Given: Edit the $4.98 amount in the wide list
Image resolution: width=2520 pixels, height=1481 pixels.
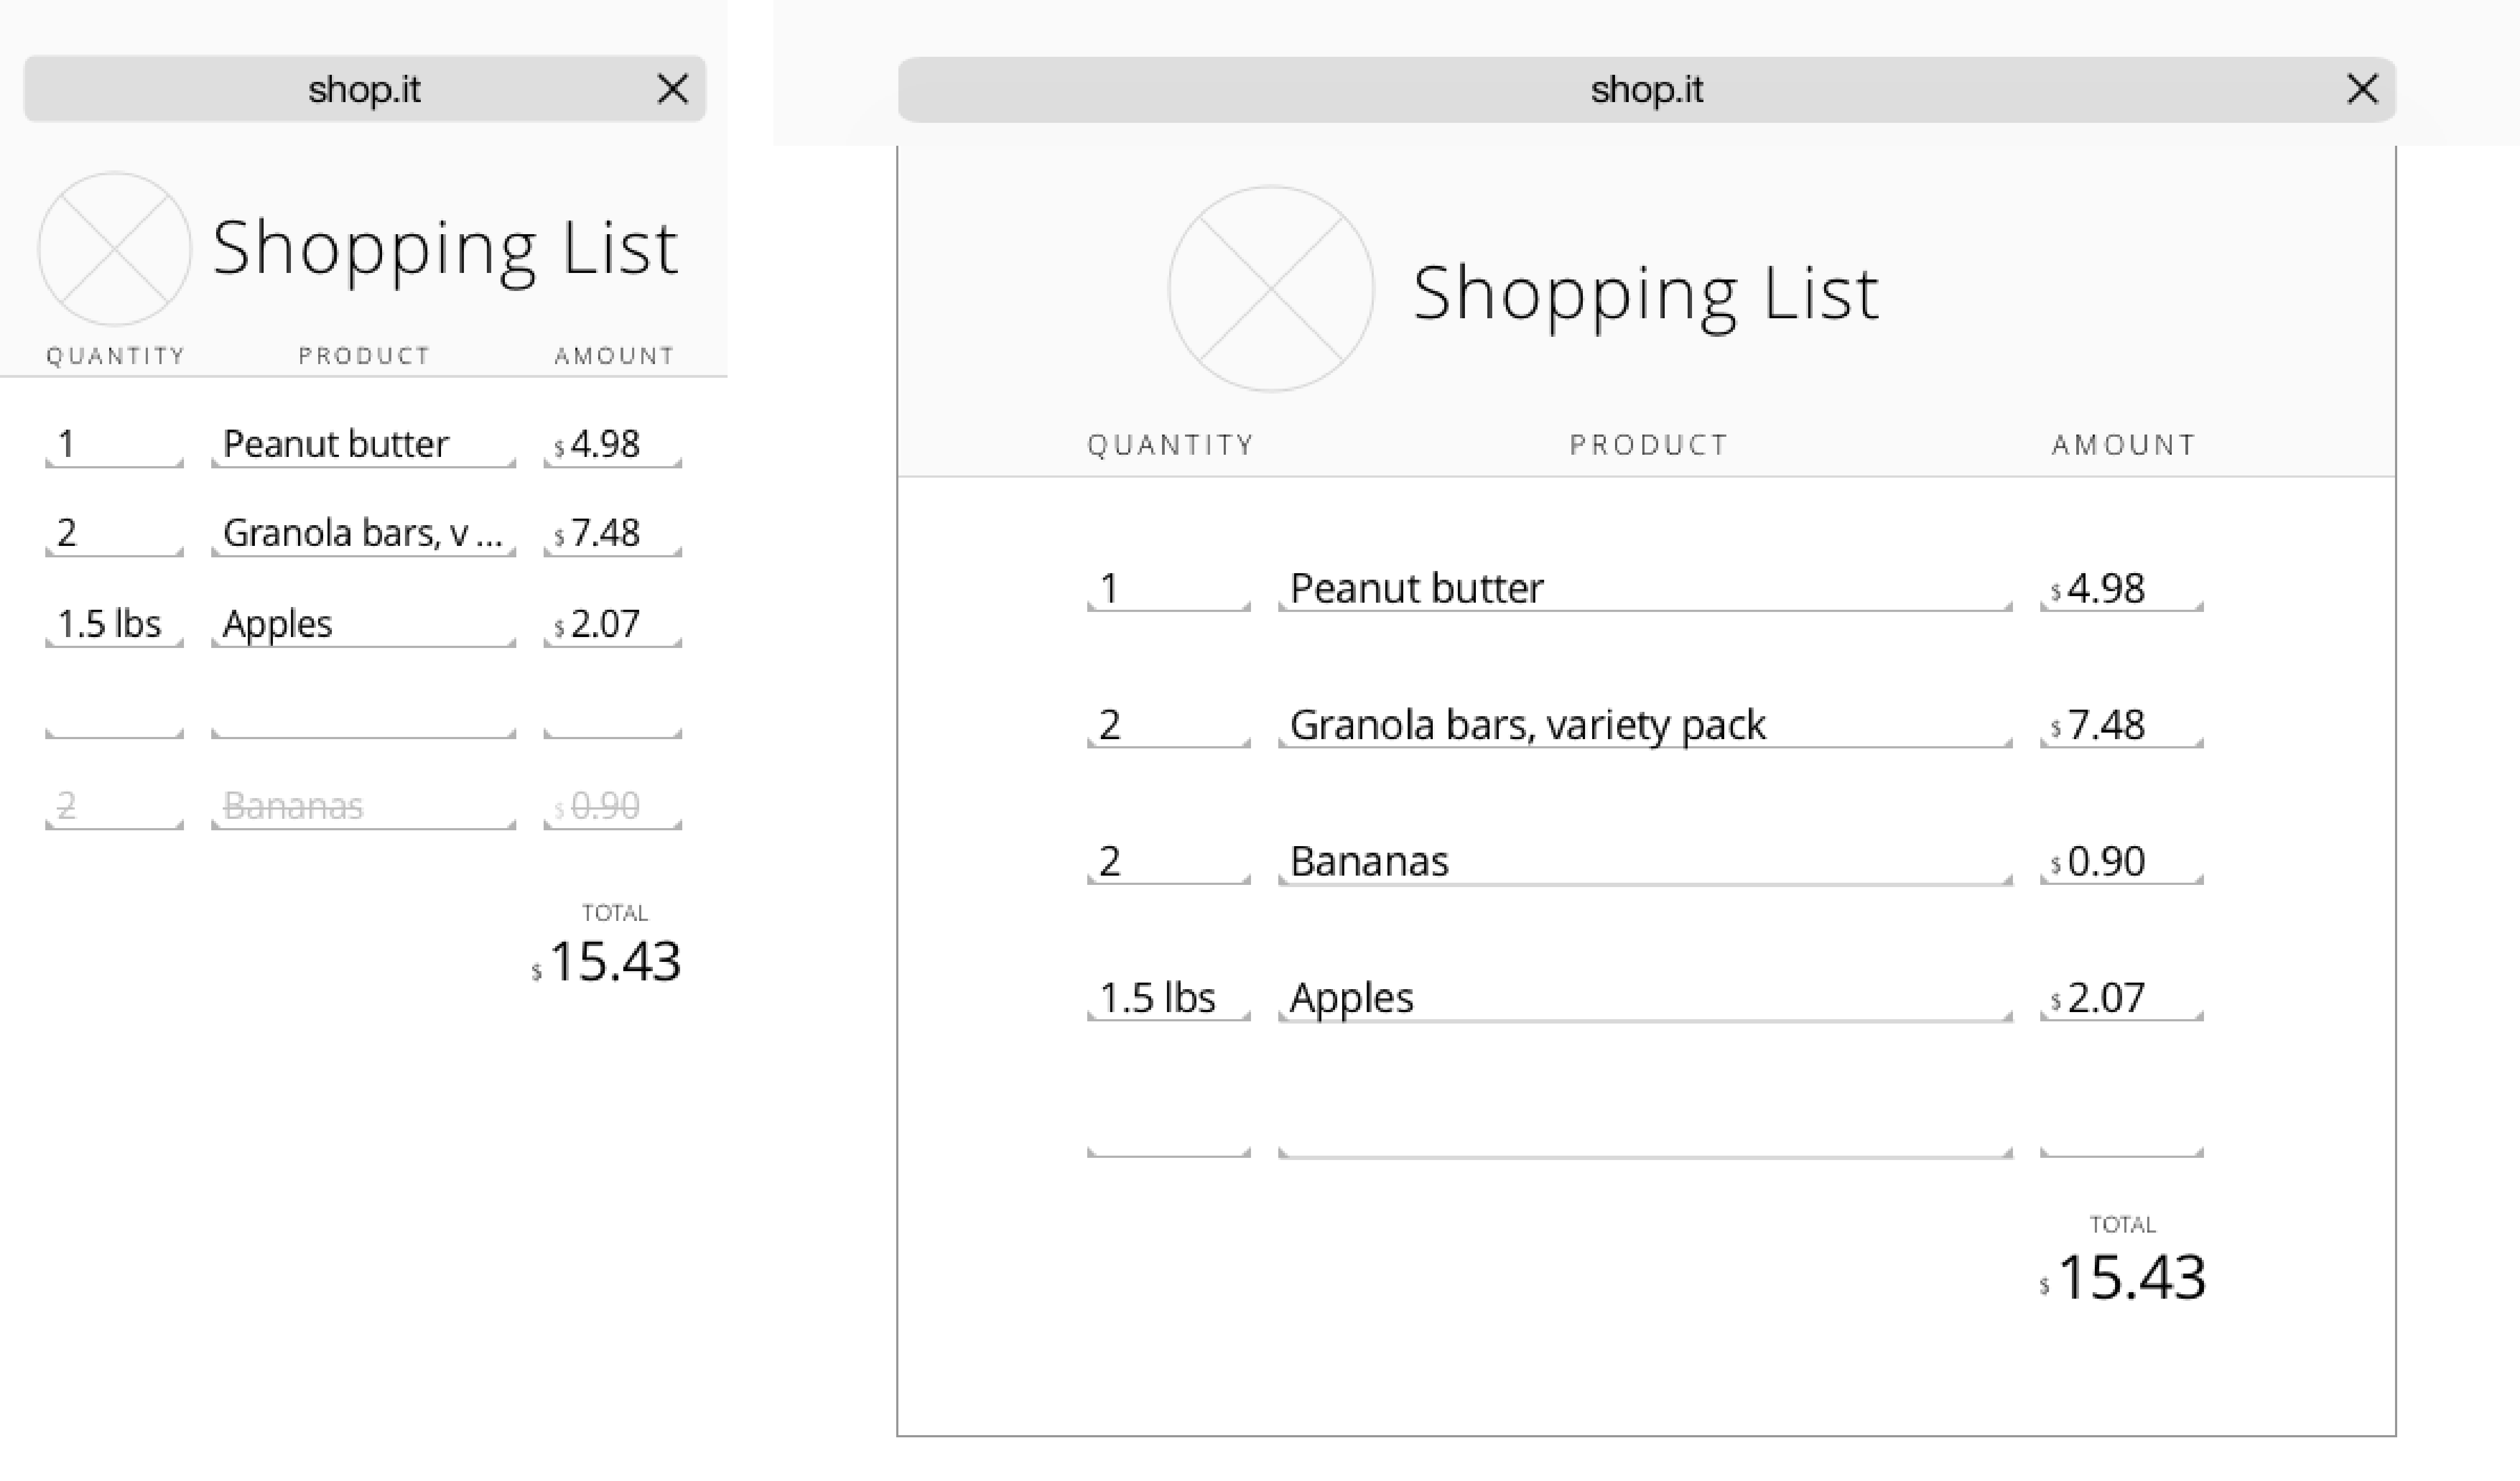Looking at the screenshot, I should coord(2120,588).
